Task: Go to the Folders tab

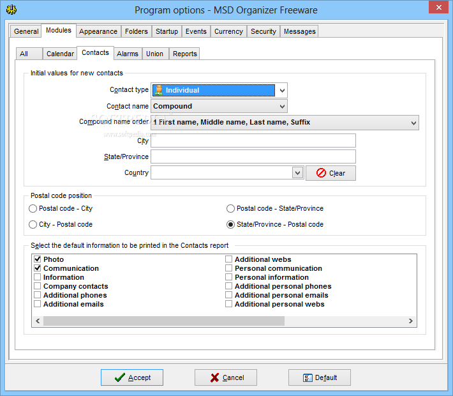Action: point(137,31)
